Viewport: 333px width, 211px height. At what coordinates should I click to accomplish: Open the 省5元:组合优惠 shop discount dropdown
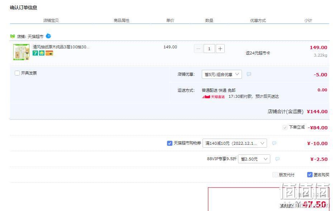click(222, 74)
